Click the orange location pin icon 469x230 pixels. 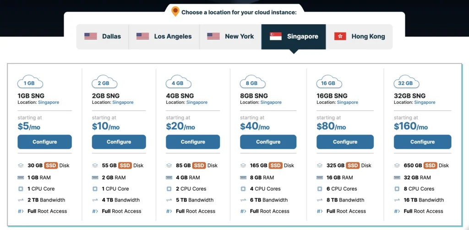coord(175,11)
